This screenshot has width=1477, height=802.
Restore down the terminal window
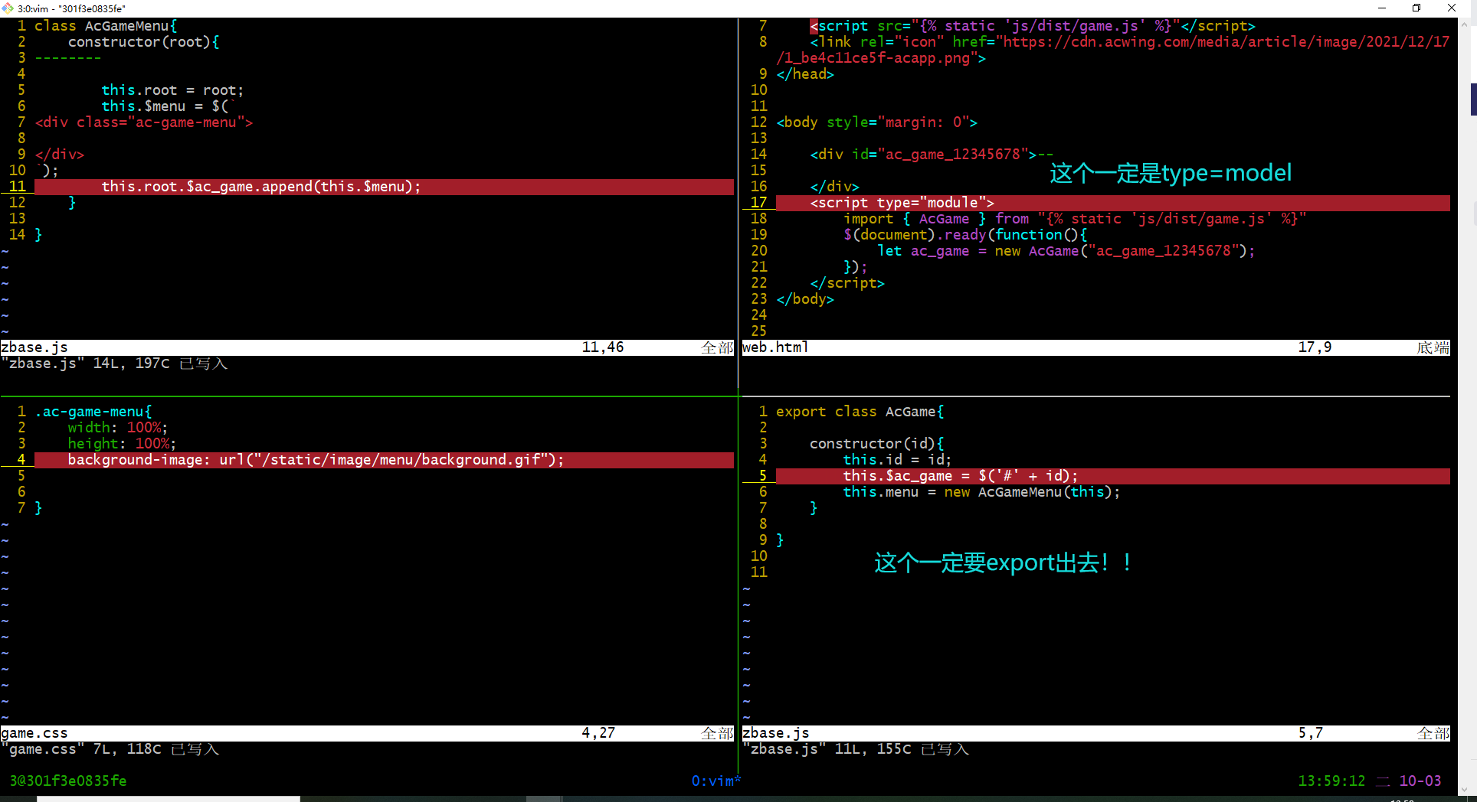[x=1416, y=8]
